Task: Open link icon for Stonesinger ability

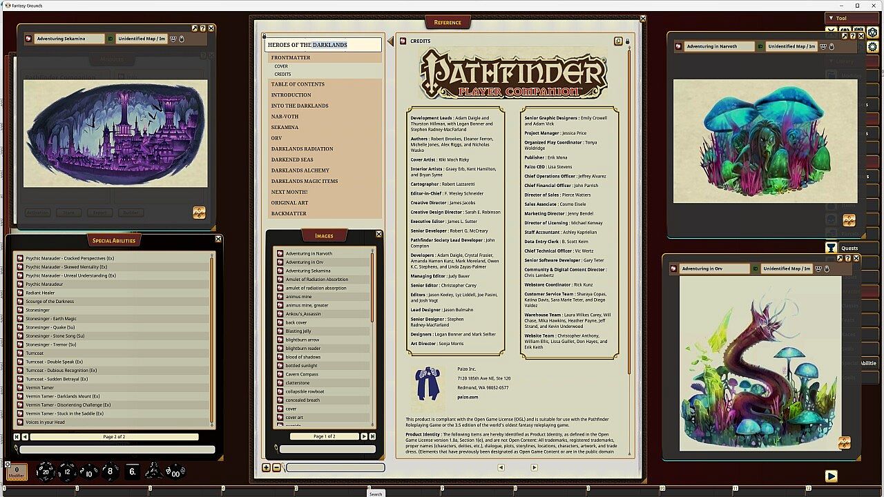Action: pyautogui.click(x=20, y=310)
